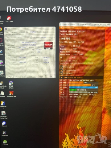111x148 pixels.
Task: Click the Close button in CPU-Z
Action: 50,76
